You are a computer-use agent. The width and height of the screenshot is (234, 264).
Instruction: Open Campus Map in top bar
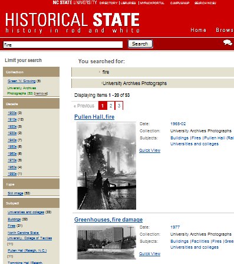click(180, 3)
